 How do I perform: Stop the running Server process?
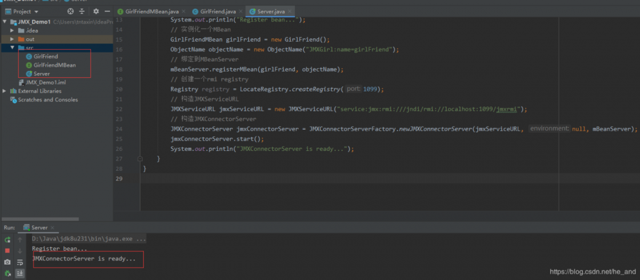(x=7, y=251)
